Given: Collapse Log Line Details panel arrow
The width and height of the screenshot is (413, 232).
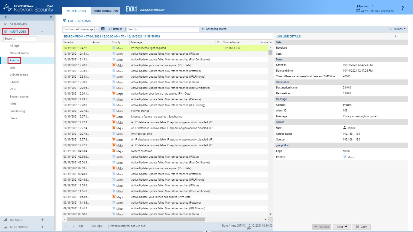Looking at the screenshot, I should coord(396,36).
